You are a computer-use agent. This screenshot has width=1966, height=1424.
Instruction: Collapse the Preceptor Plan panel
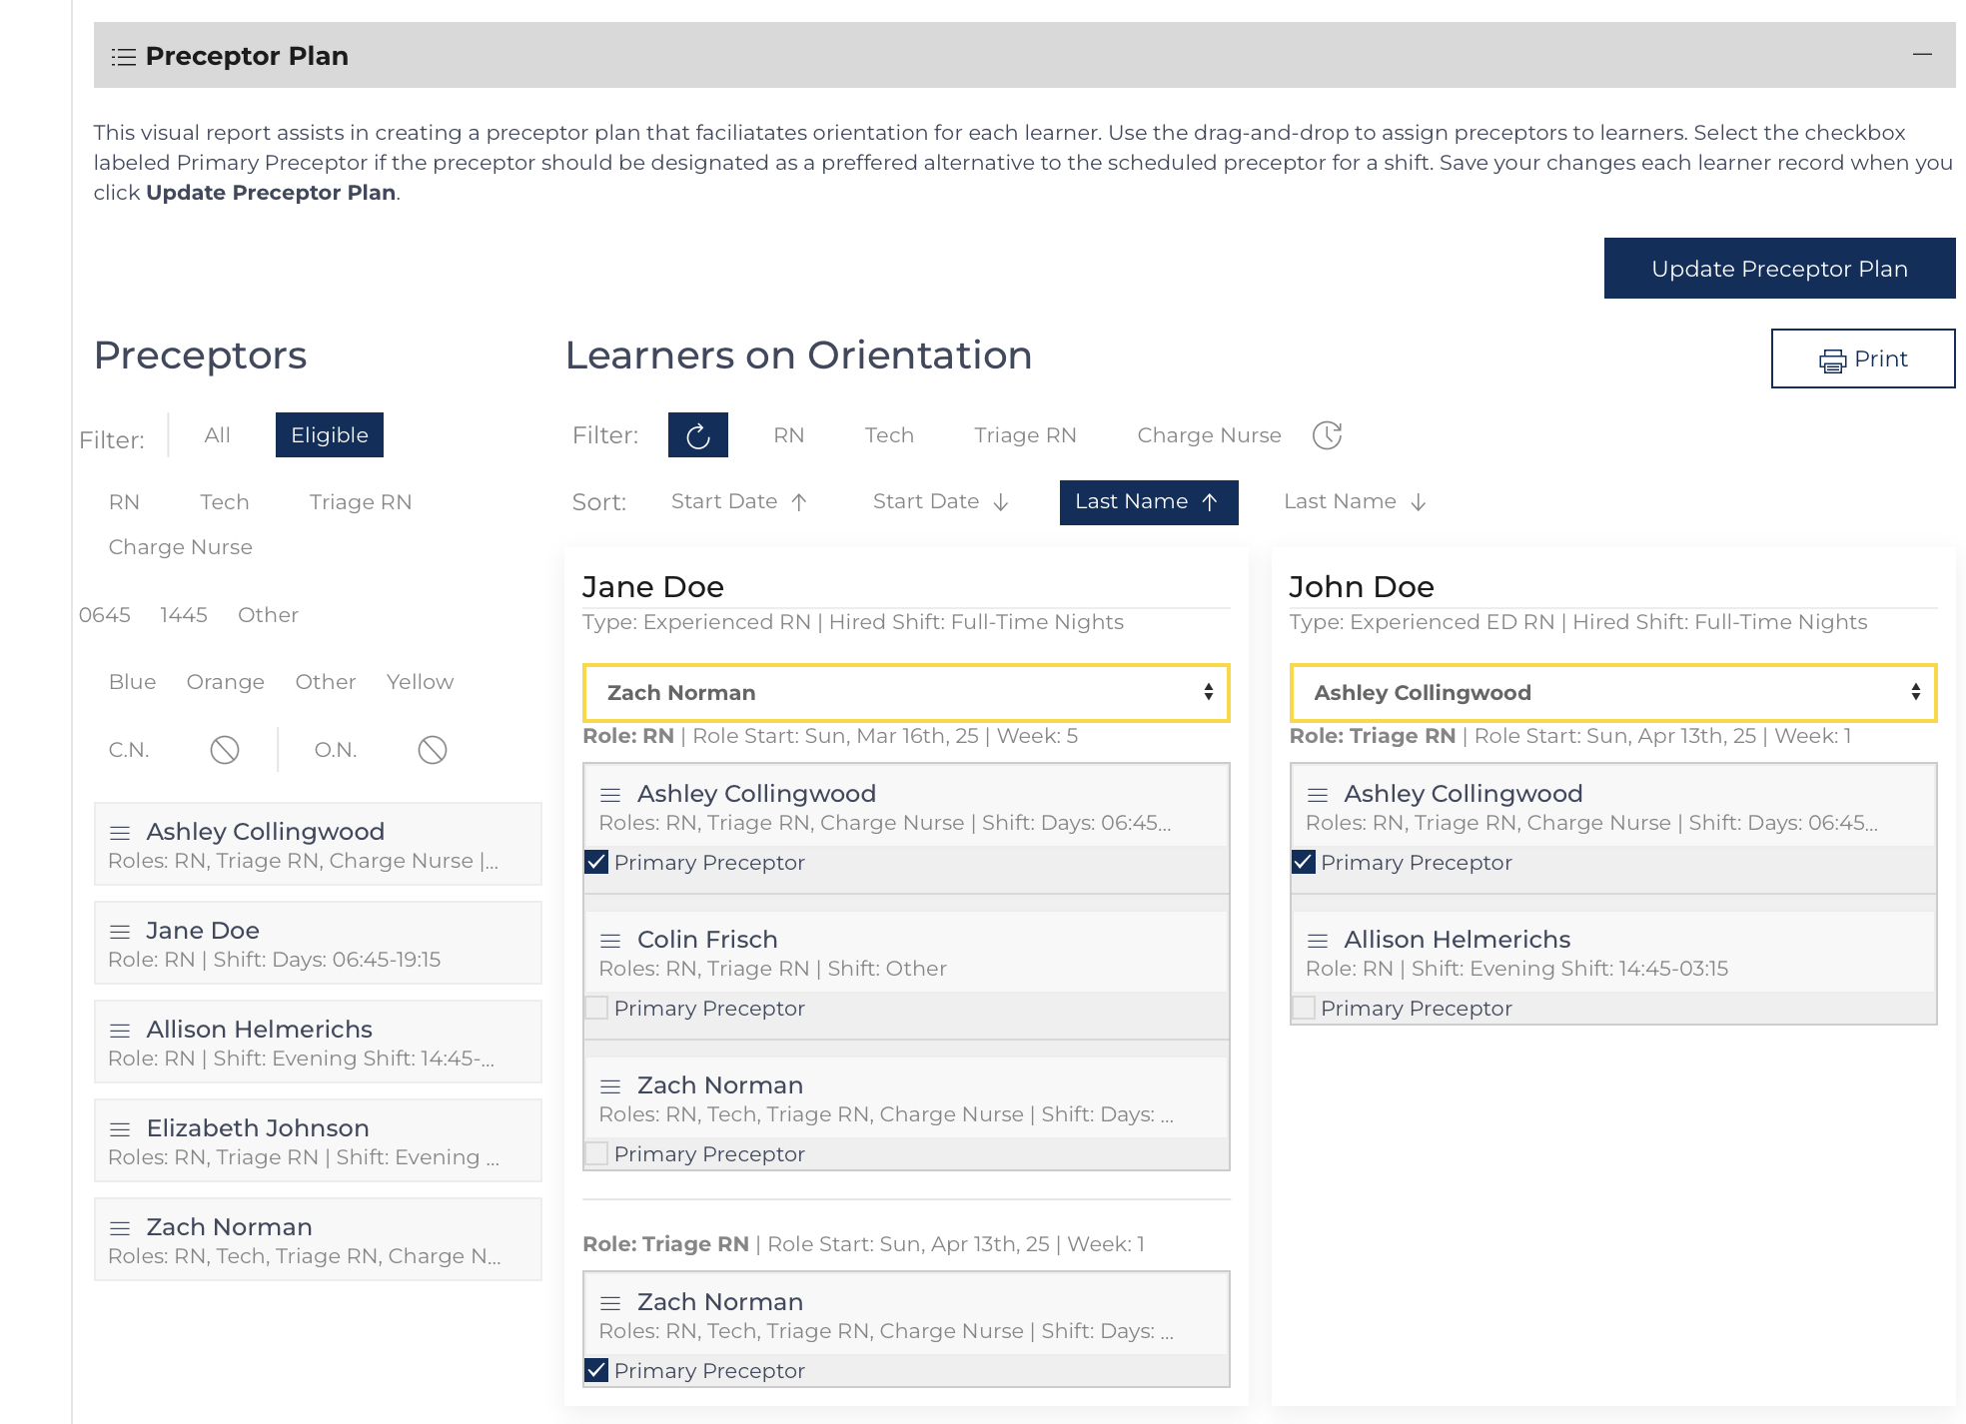tap(1922, 54)
